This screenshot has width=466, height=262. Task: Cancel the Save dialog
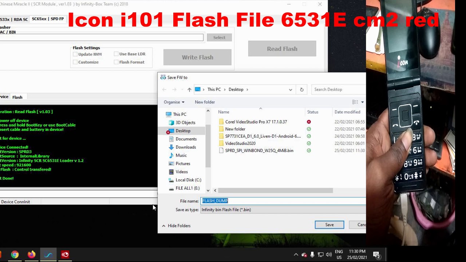(x=358, y=225)
